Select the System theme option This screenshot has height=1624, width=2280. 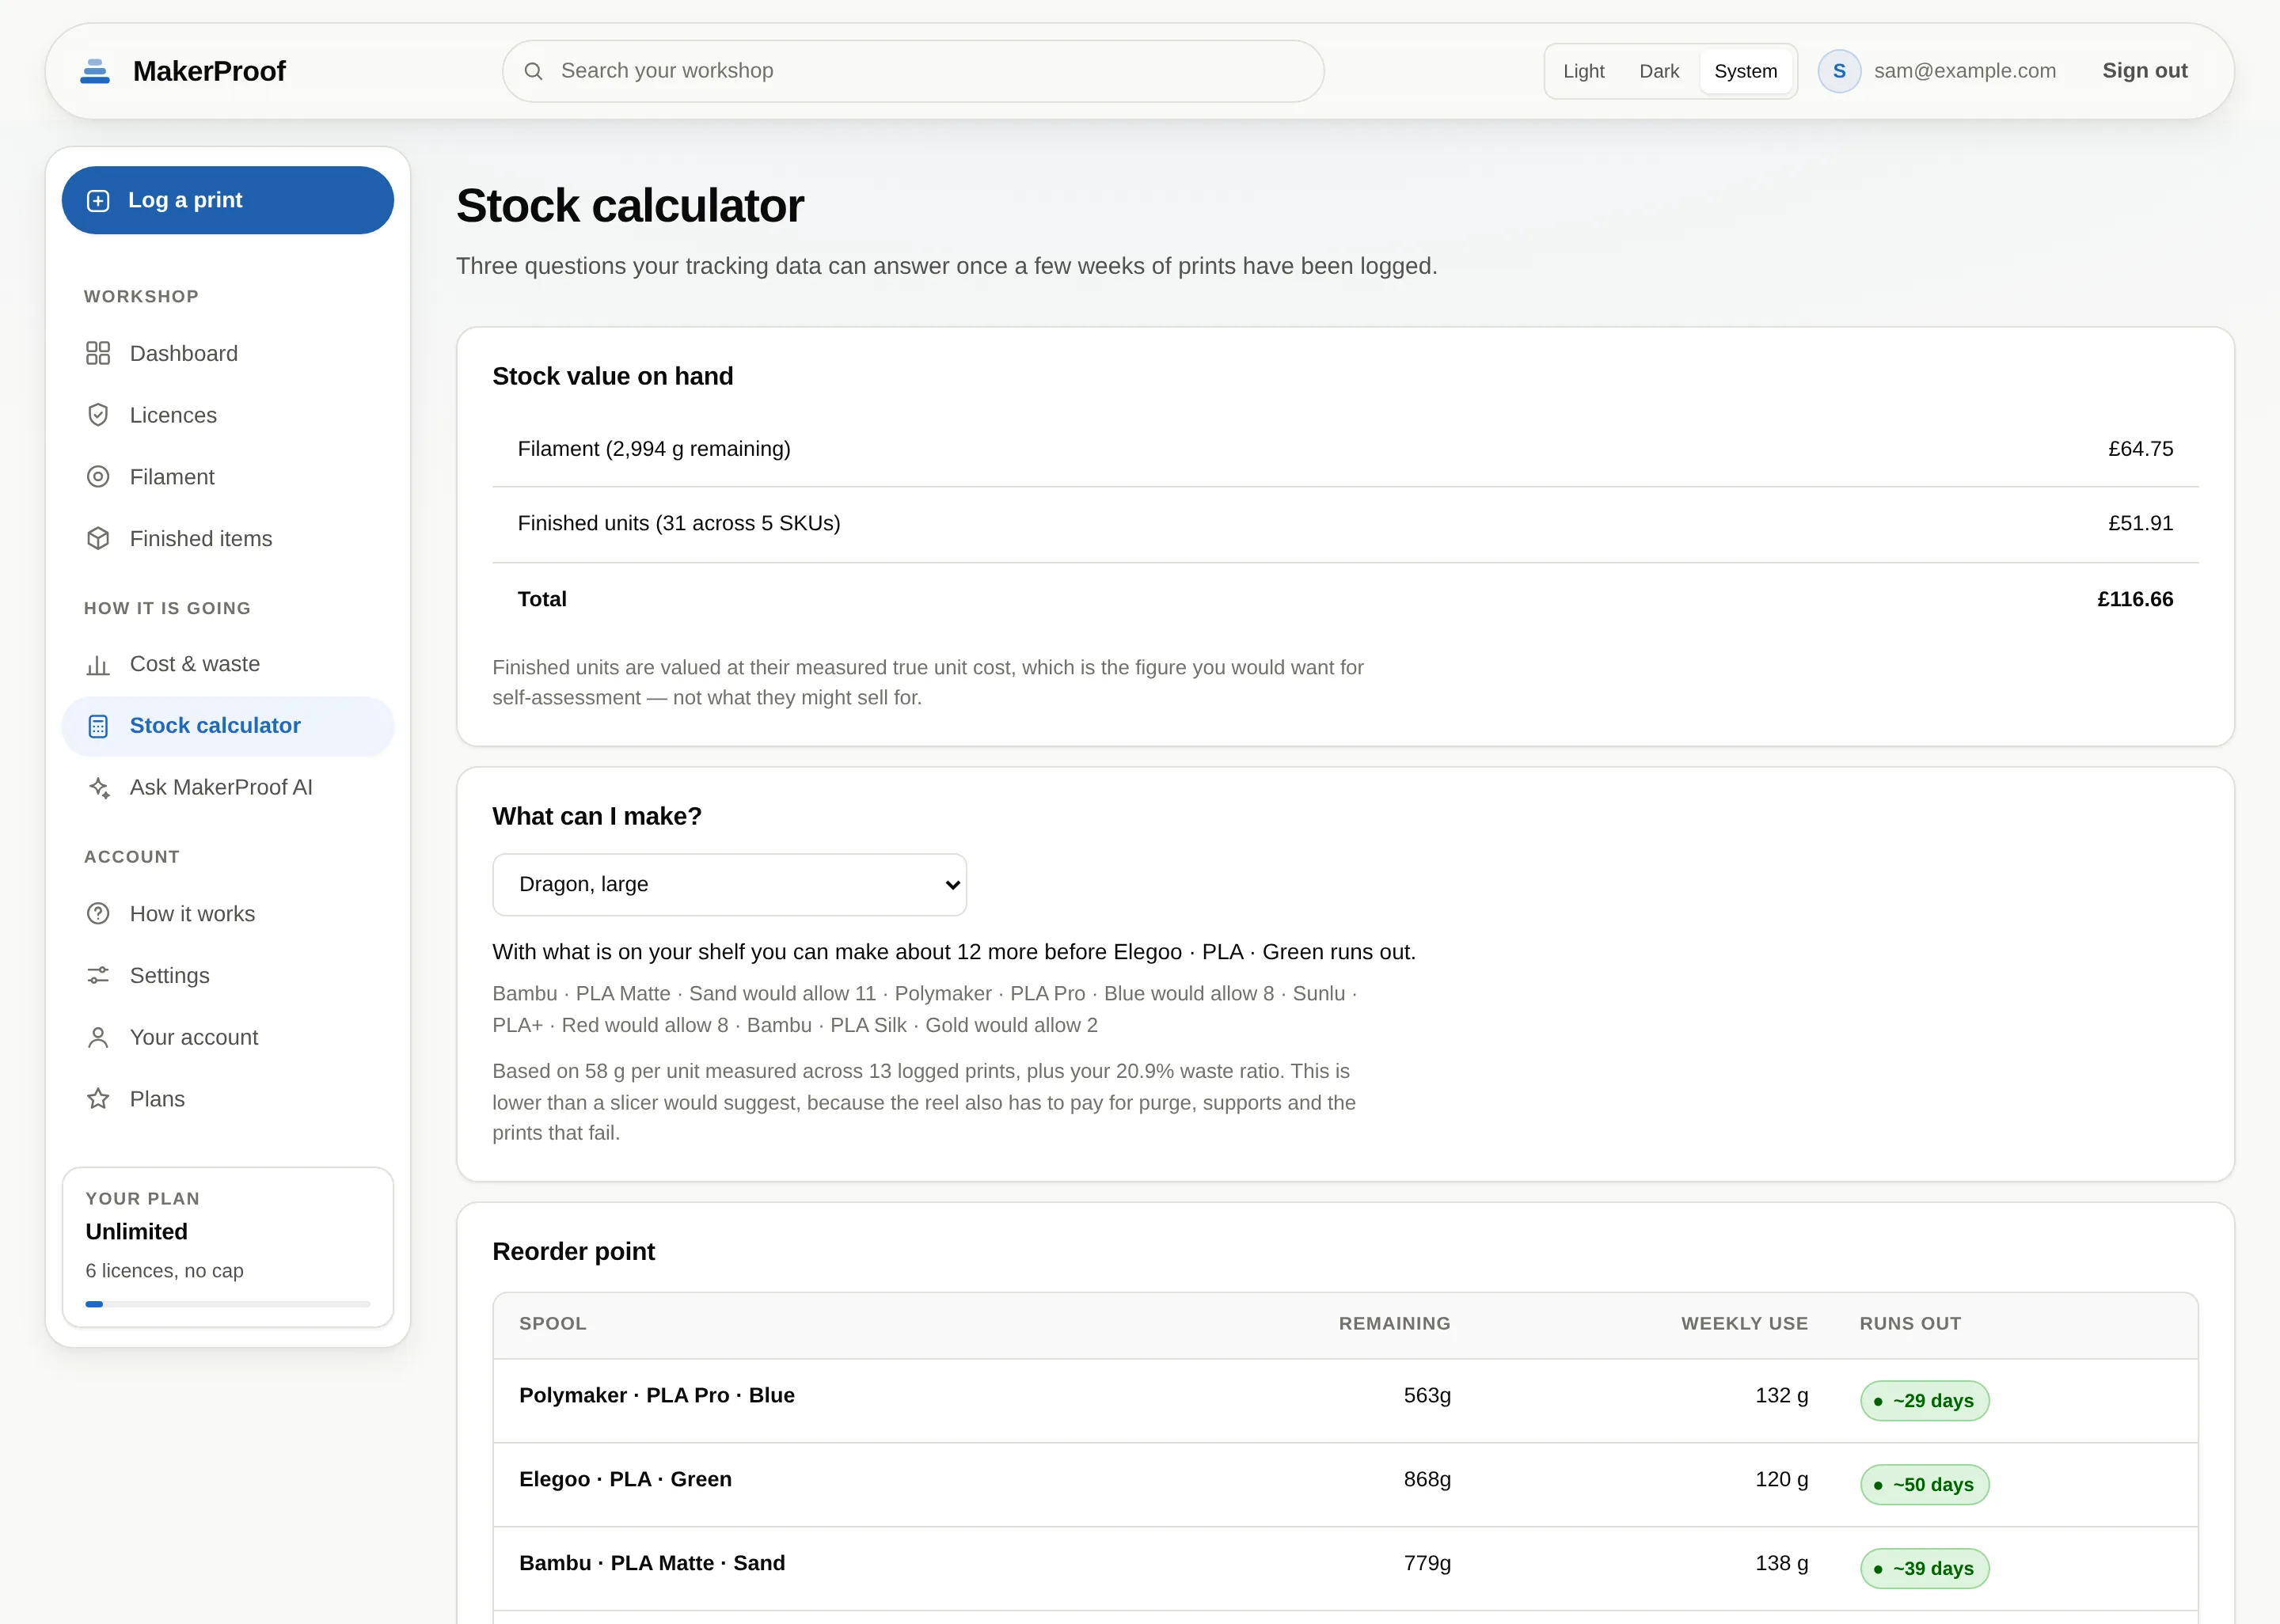[1745, 71]
